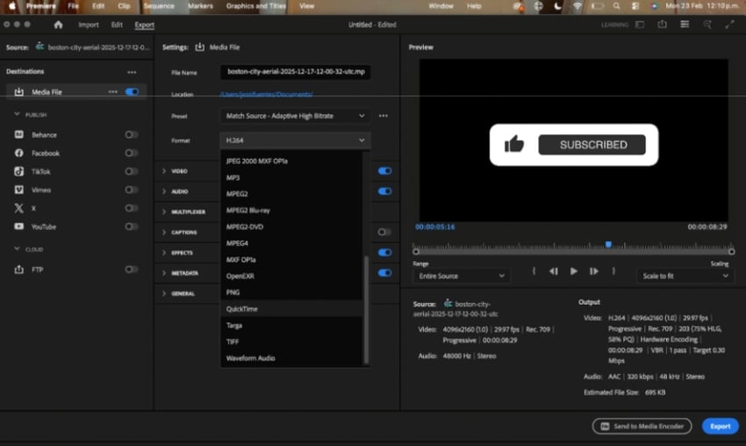Click the TikTok destination icon
The image size is (746, 446).
pos(19,171)
